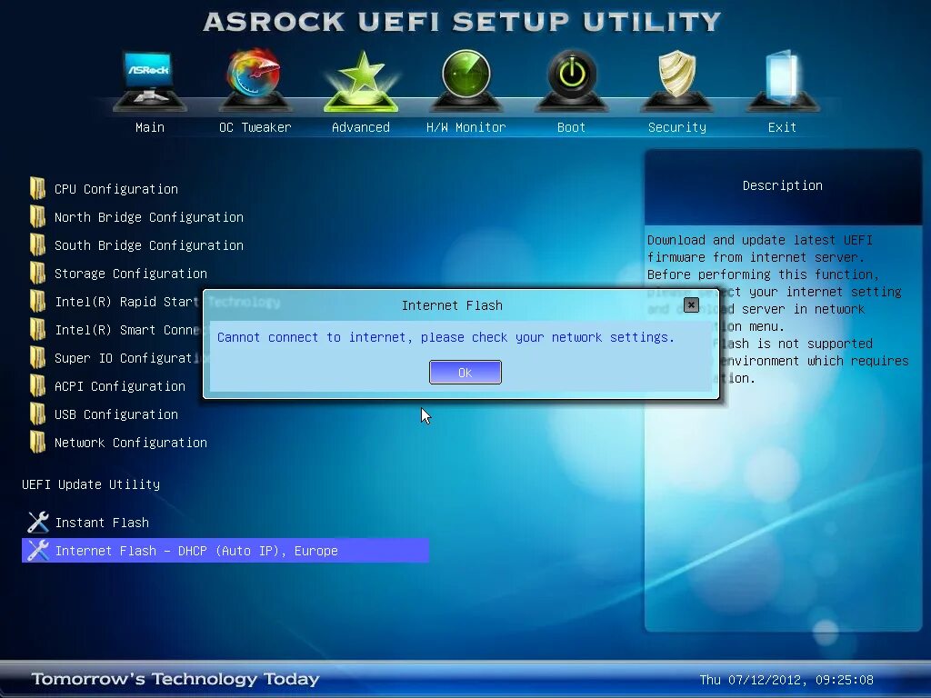Open CPU Configuration
Screen dimensions: 931x698
(116, 189)
